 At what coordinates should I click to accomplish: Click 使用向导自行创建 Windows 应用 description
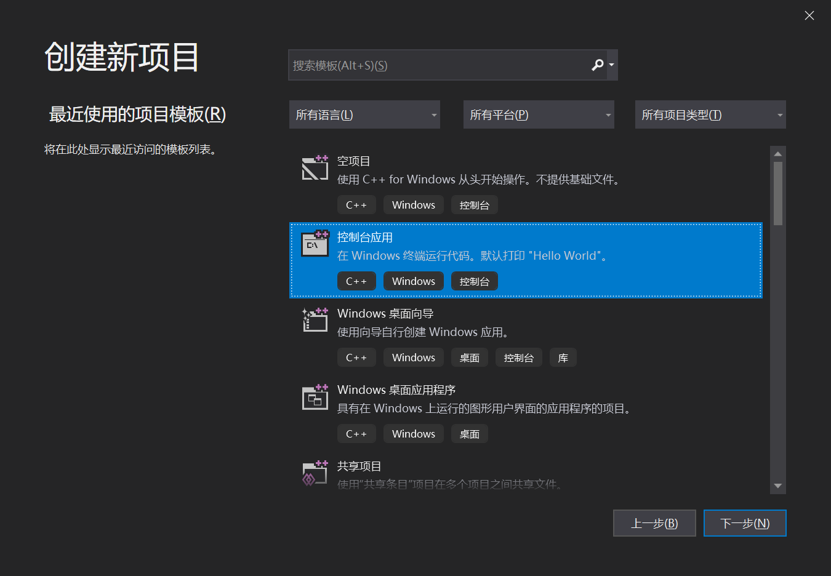[x=425, y=332]
